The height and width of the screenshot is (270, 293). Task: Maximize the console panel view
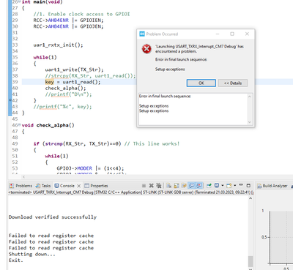point(248,185)
